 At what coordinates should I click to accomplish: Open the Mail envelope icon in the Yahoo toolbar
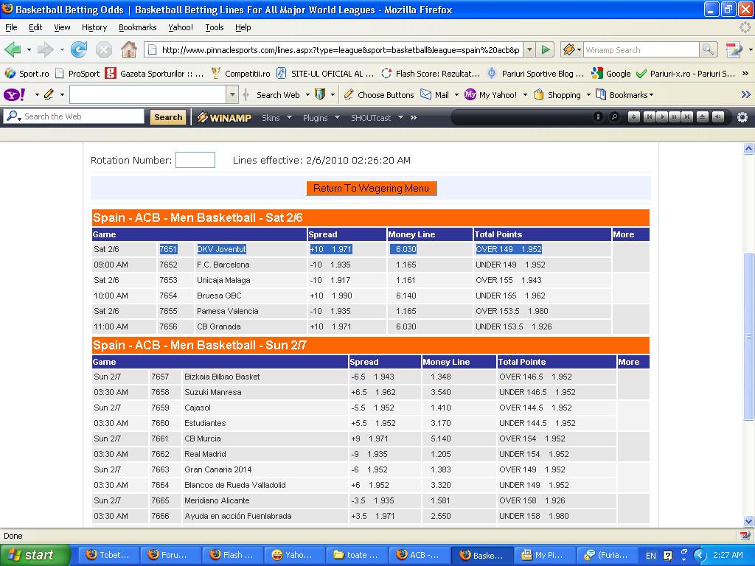coord(425,94)
